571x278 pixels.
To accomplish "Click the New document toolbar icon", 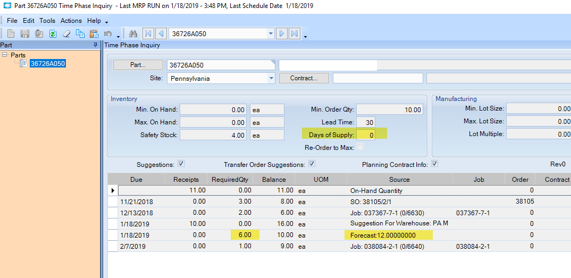I will 11,34.
